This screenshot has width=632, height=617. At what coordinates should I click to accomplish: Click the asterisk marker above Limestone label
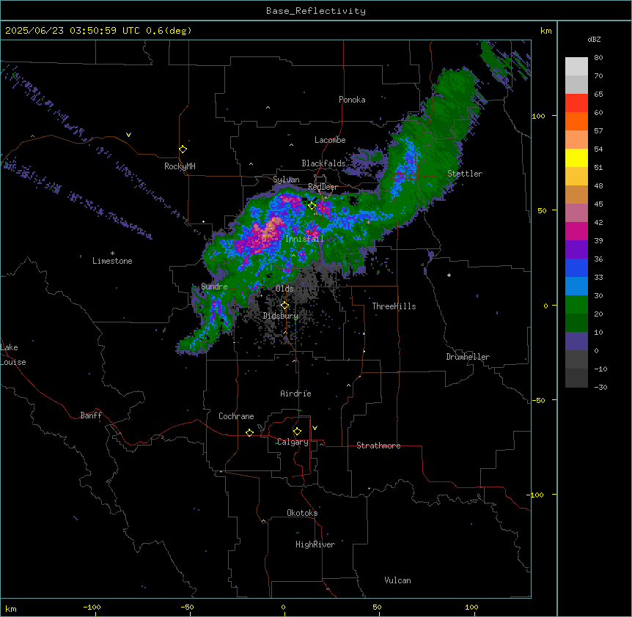pos(112,254)
